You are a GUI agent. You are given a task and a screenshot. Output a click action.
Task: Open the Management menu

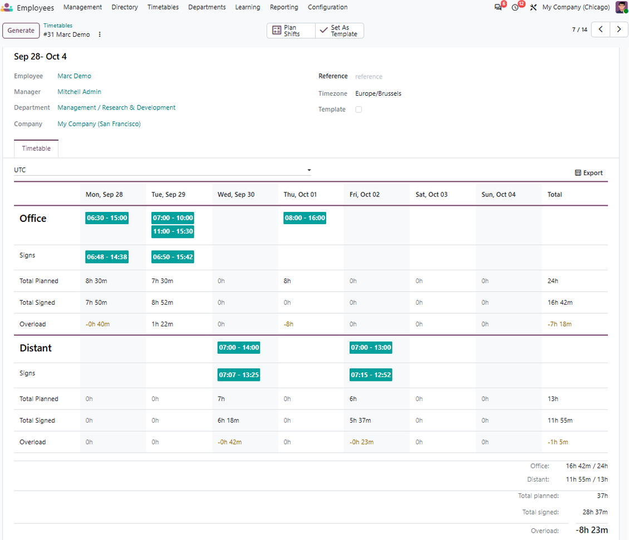82,7
